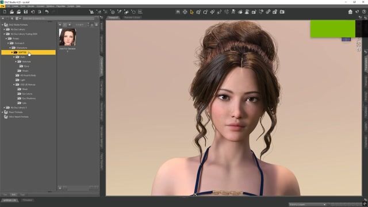This screenshot has width=368, height=207.
Task: Go to next content page arrow
Action: pyautogui.click(x=70, y=25)
